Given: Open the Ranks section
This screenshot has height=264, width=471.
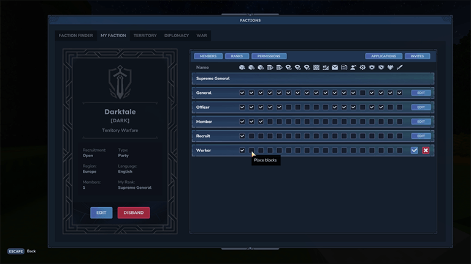Looking at the screenshot, I should [237, 56].
